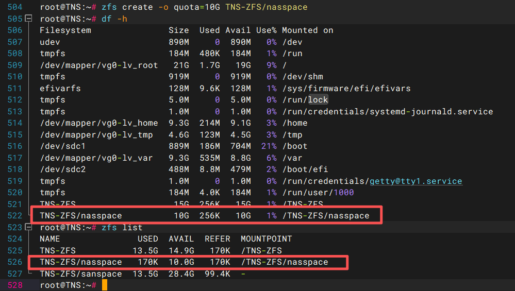Click line number 516 in the gutter
Image resolution: width=515 pixels, height=291 pixels.
[15, 146]
